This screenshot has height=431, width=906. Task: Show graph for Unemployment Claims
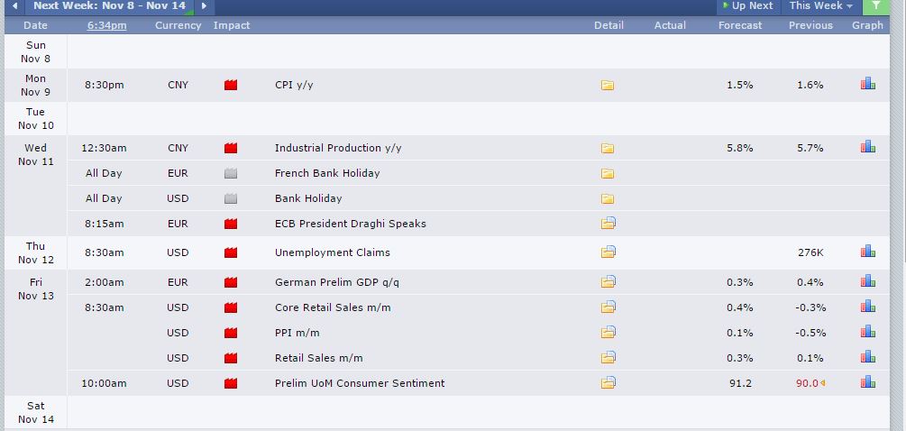click(867, 252)
